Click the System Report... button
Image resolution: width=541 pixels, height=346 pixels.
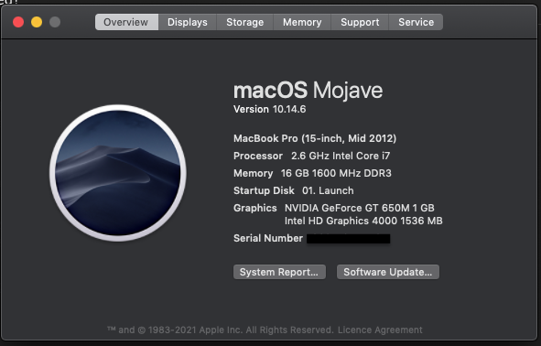[279, 272]
